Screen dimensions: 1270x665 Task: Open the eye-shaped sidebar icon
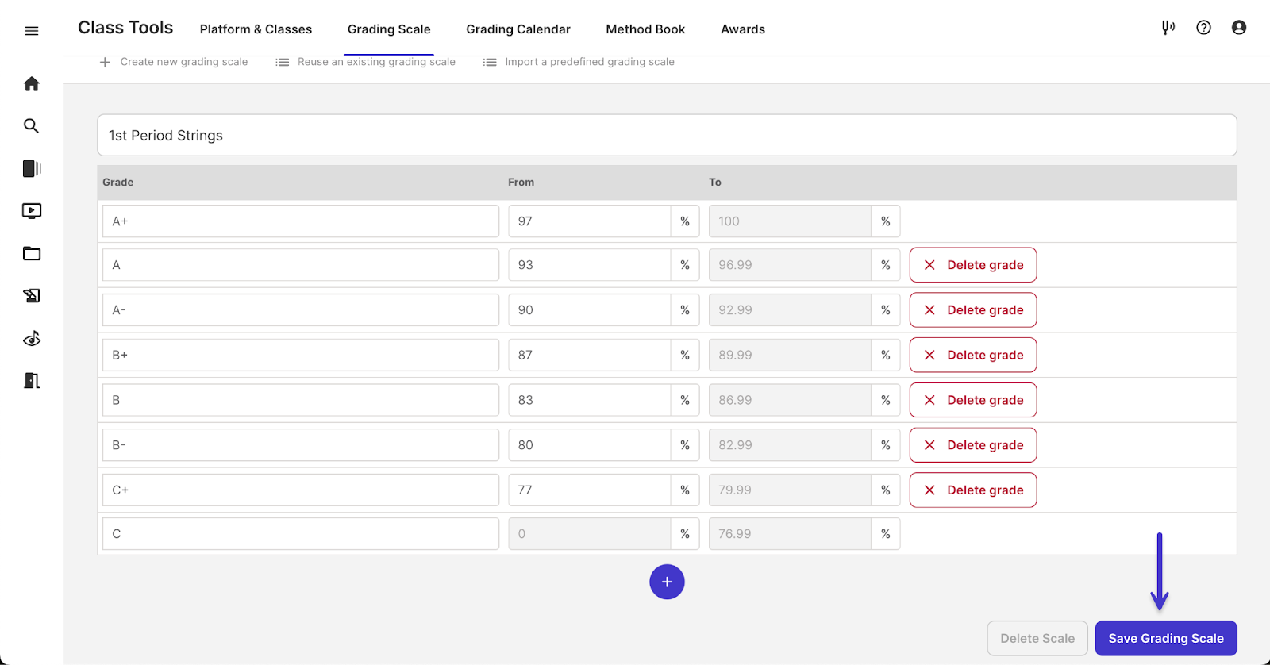(32, 339)
